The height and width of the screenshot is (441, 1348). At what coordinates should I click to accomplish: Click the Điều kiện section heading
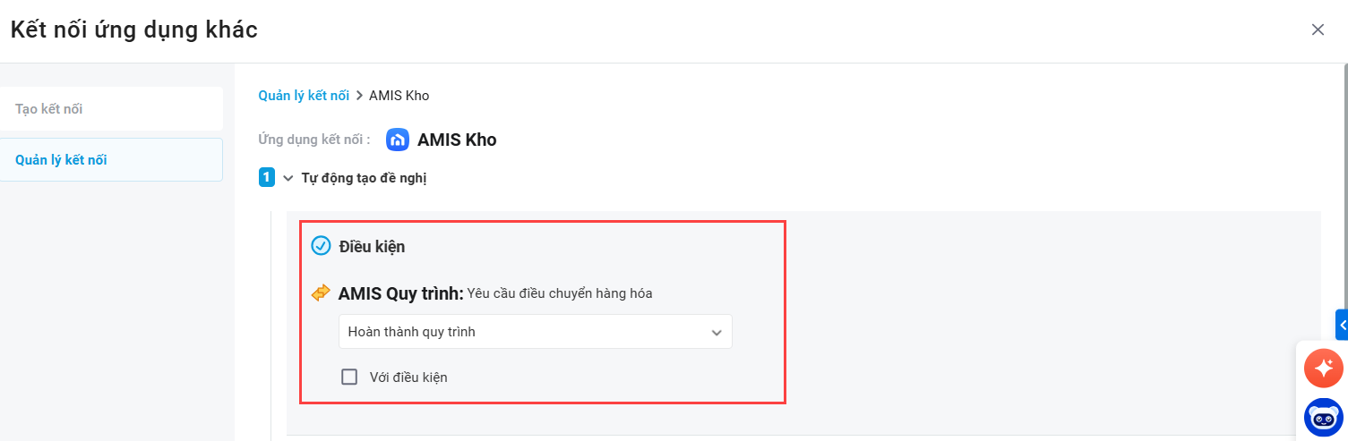coord(372,247)
